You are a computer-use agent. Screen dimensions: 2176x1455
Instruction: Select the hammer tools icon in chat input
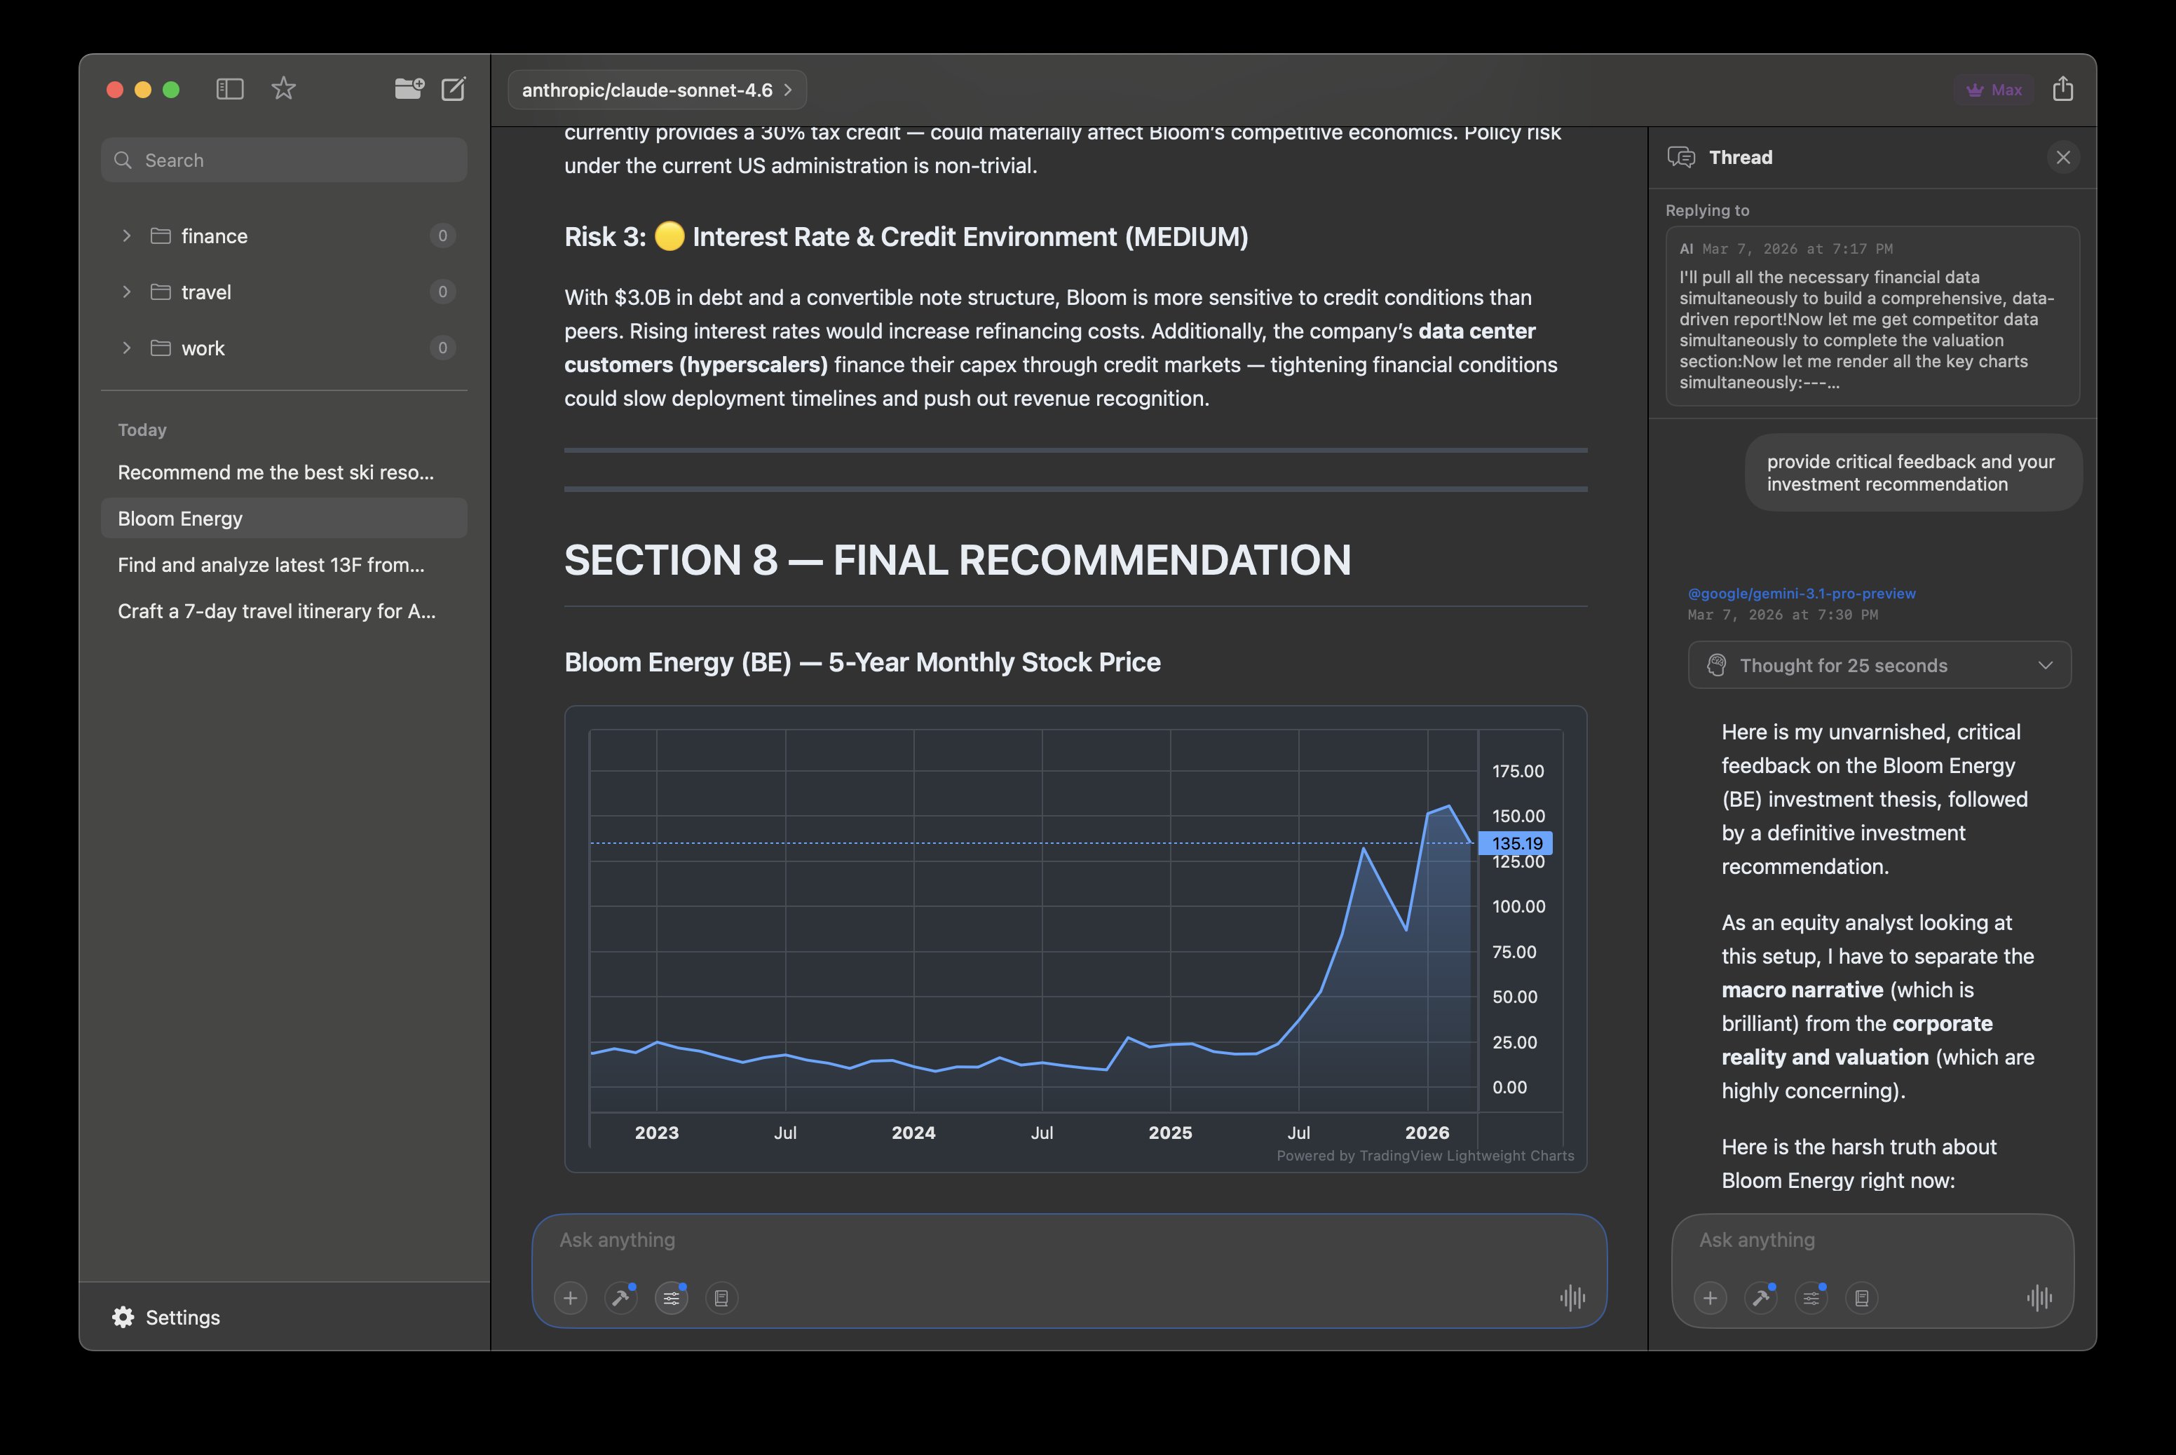[621, 1298]
